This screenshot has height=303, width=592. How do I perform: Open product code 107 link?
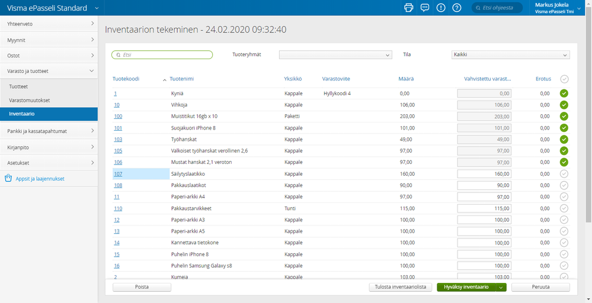tap(118, 174)
